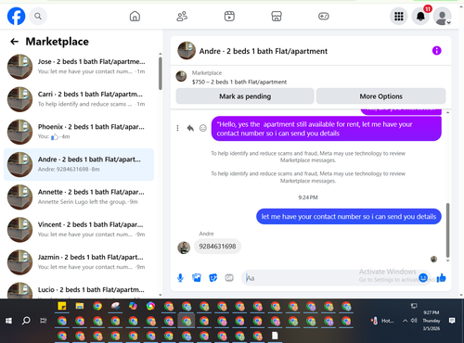Go back using the Marketplace arrow

pyautogui.click(x=14, y=42)
